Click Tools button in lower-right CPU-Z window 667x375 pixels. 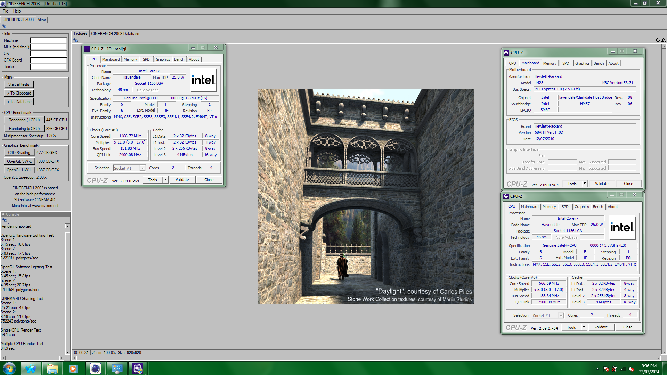pos(571,327)
